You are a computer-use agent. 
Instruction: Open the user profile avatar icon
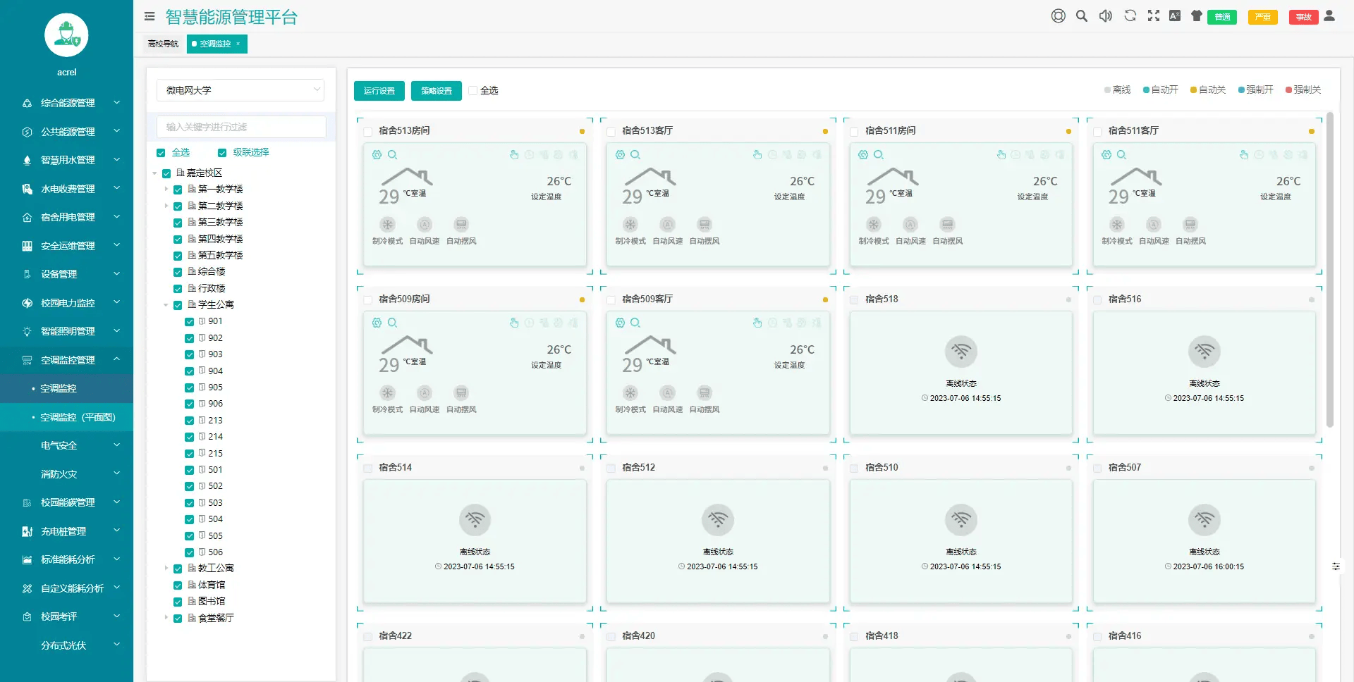click(x=1329, y=15)
